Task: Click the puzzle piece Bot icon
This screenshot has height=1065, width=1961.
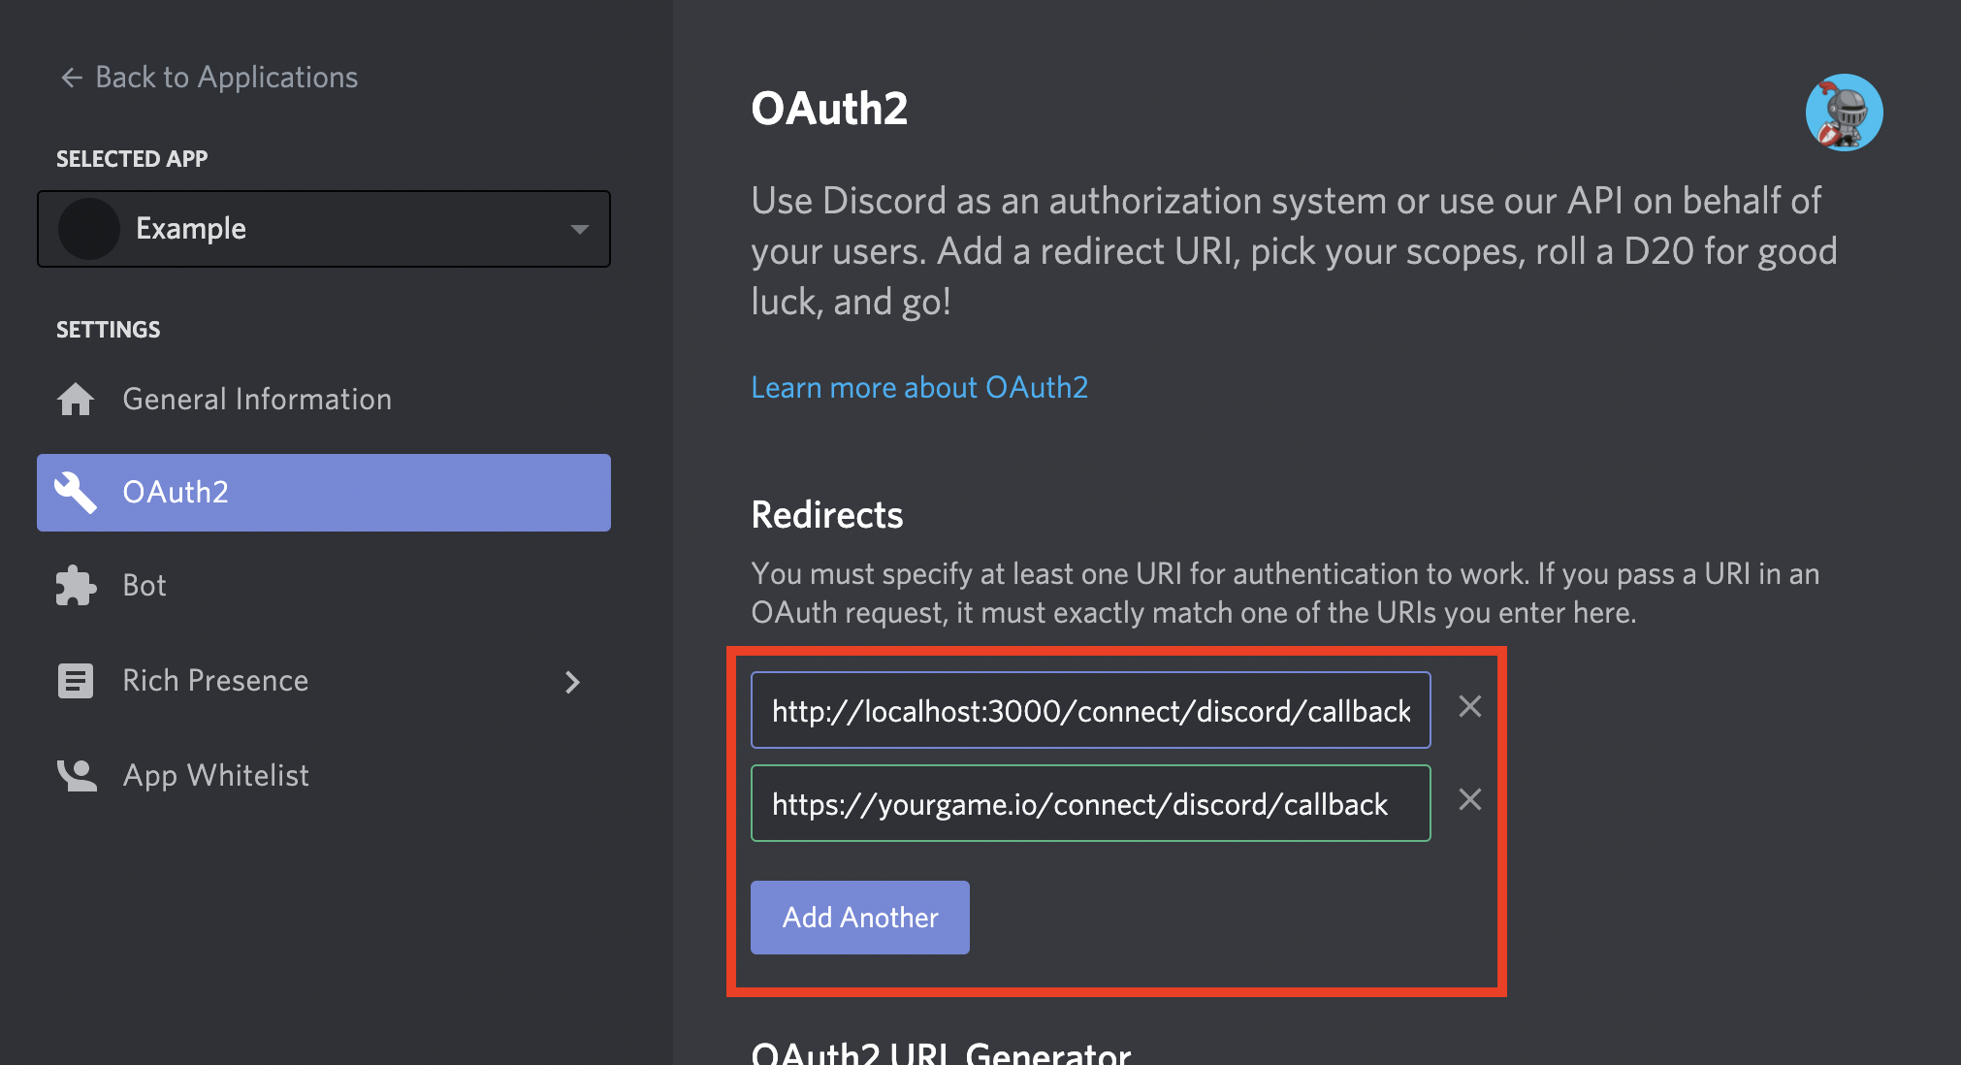Action: tap(76, 585)
